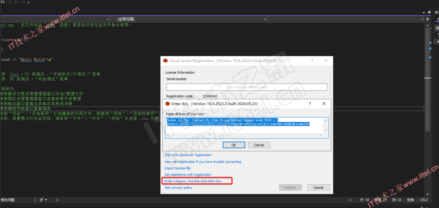Viewport: 439px width, 208px height.
Task: Click the 'F5 或调试 > 开始调试' comment line
Action: pos(35,79)
